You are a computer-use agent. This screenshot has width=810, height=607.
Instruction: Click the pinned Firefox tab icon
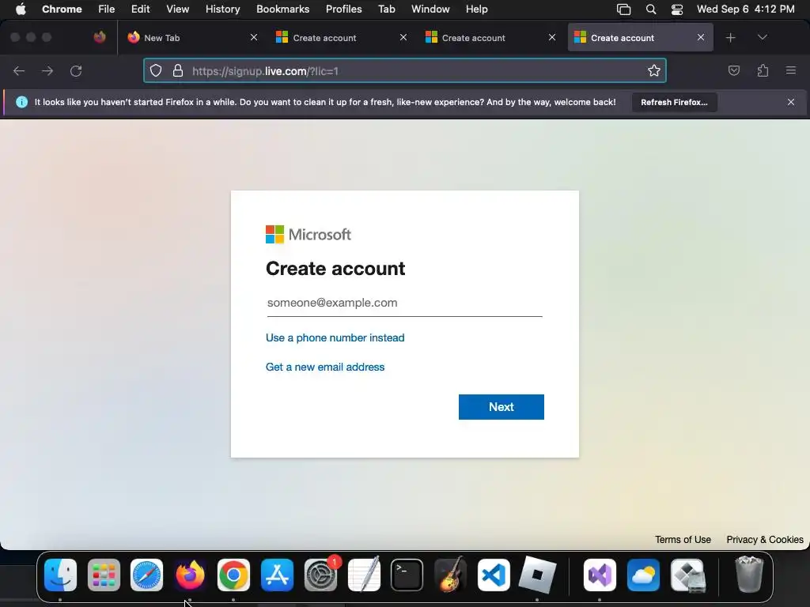100,37
